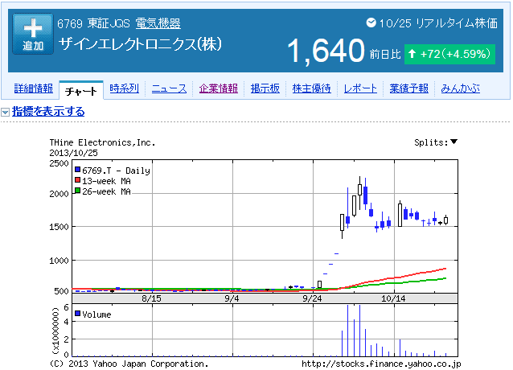Open the 掲示板 tab
The image size is (513, 370).
[x=265, y=88]
